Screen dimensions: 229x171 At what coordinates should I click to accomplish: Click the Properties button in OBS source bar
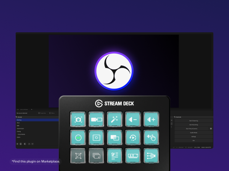click(42, 113)
